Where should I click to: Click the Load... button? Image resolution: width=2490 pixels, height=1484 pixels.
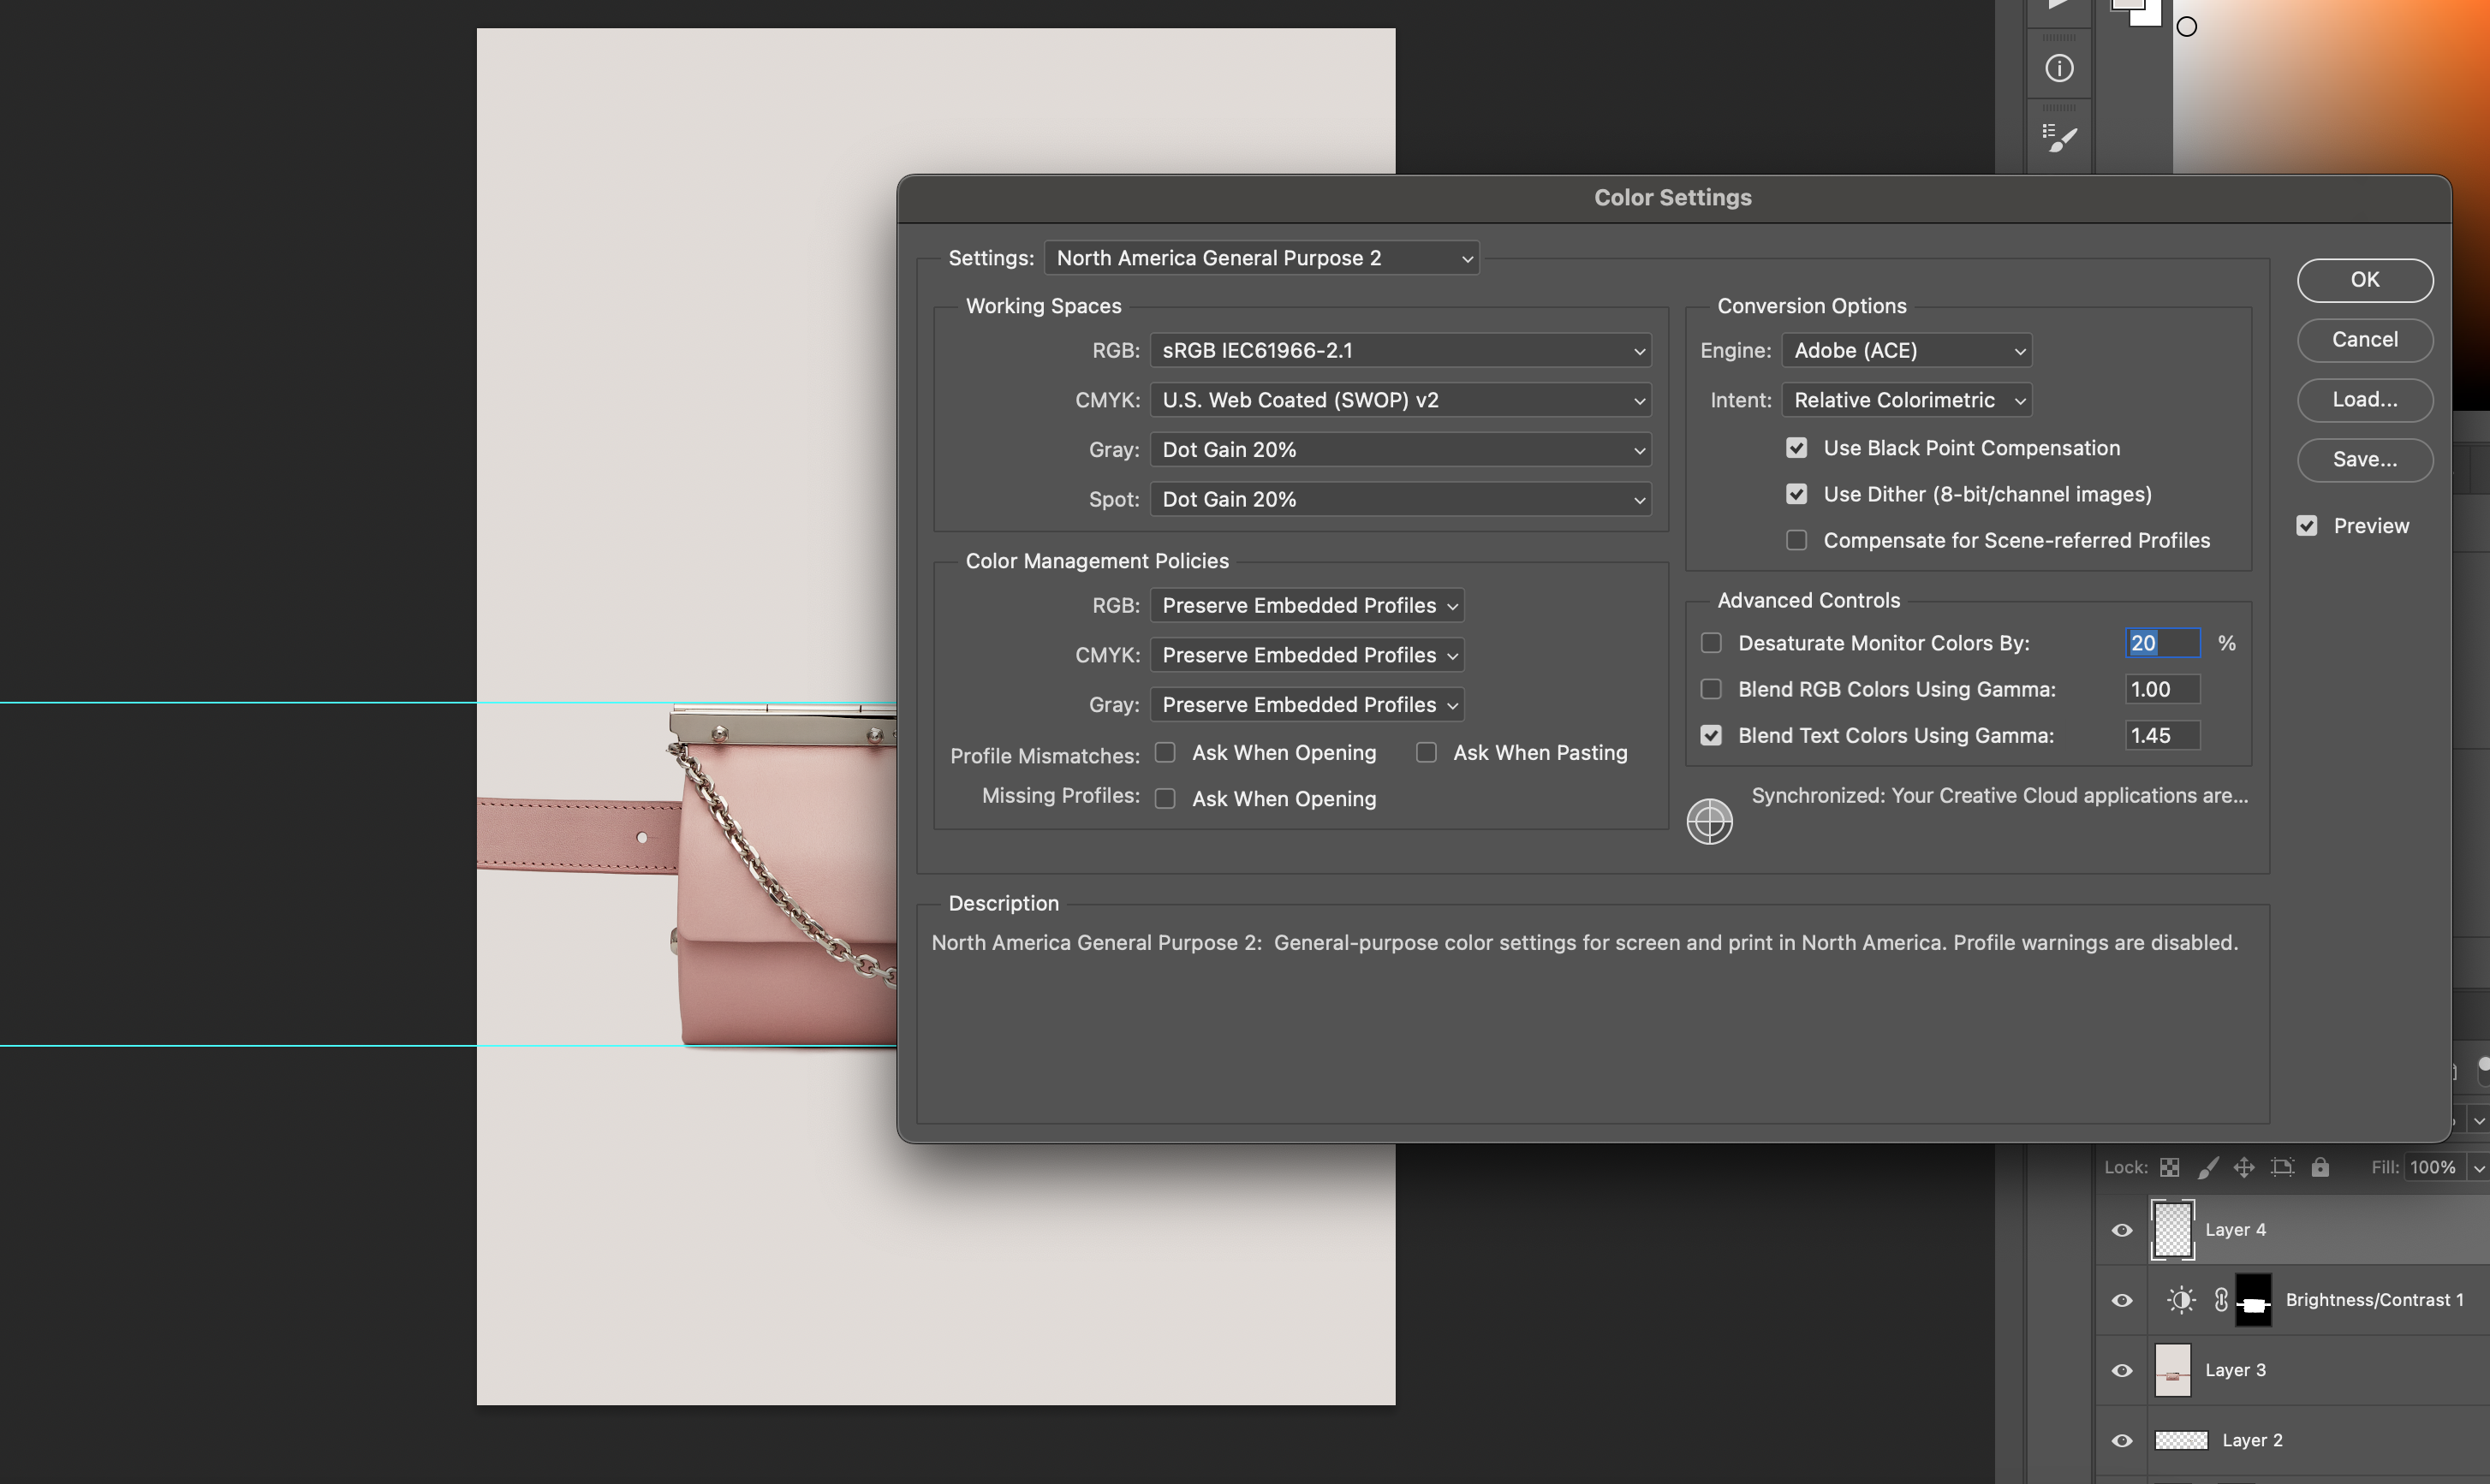[2364, 400]
